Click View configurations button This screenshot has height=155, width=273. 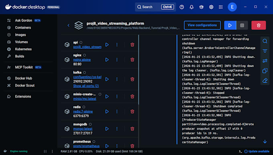click(x=202, y=25)
